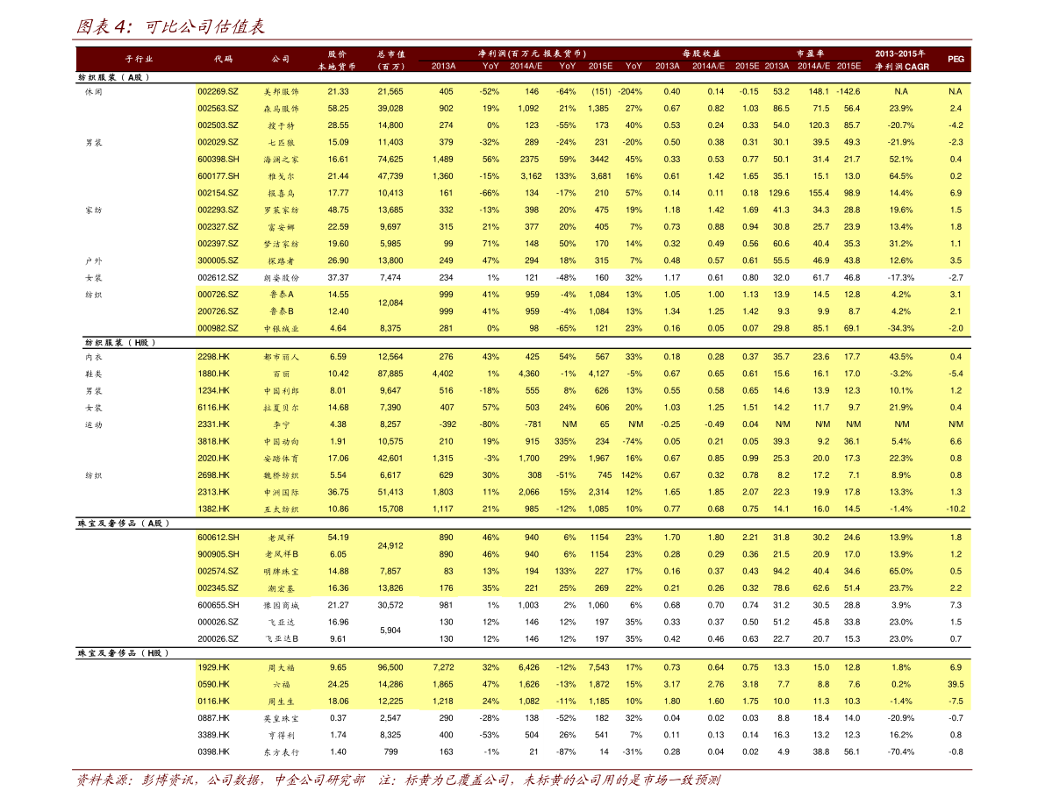Select the company cell 李宁
The image size is (1045, 805).
(x=281, y=424)
